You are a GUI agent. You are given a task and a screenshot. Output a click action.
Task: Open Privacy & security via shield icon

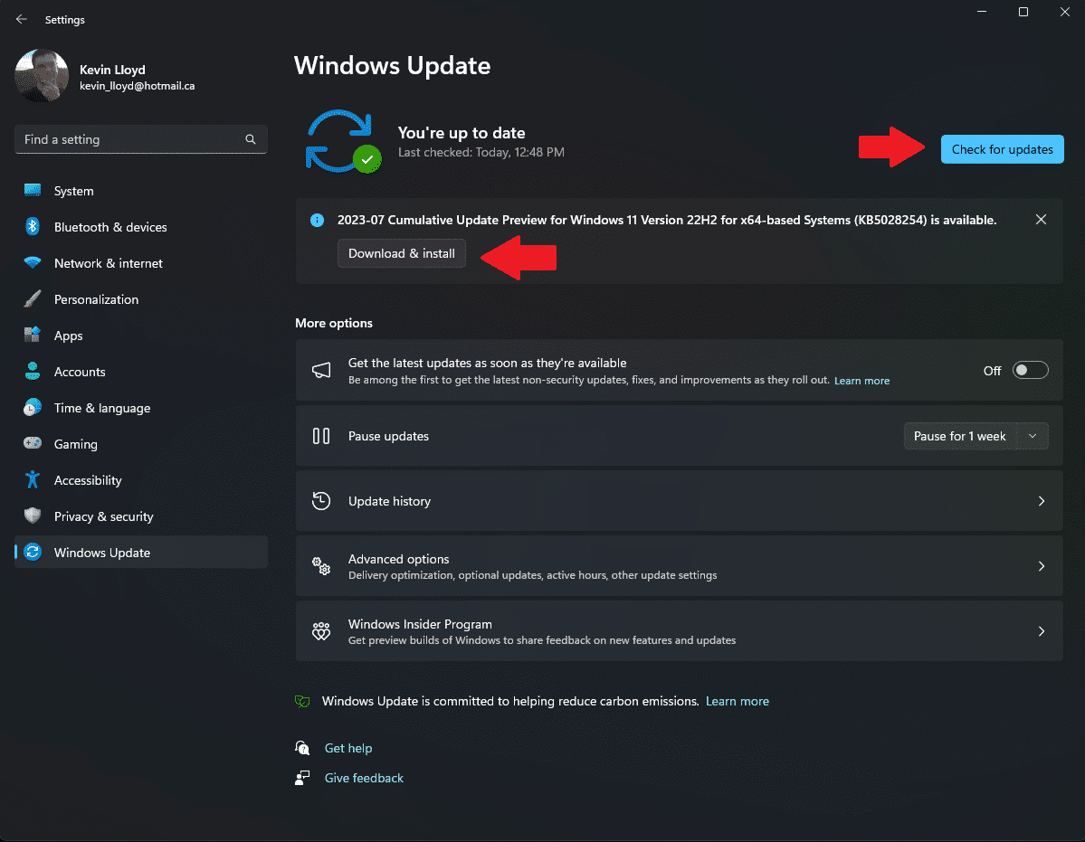click(33, 516)
